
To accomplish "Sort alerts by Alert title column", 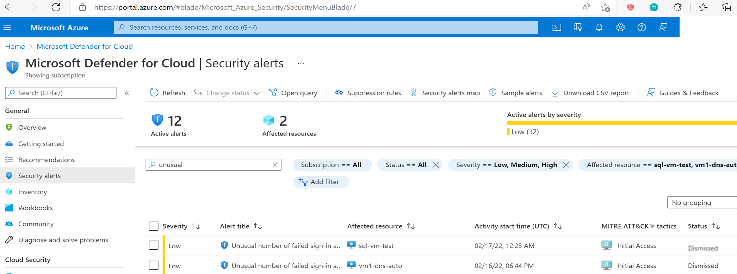I will (x=241, y=226).
